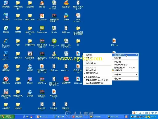
Task: Switch to the 美图秀秀 taskbar button
Action: 80,117
